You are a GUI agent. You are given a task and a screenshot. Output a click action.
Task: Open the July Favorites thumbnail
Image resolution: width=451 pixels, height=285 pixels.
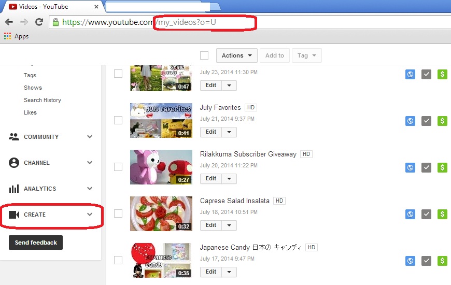click(161, 121)
